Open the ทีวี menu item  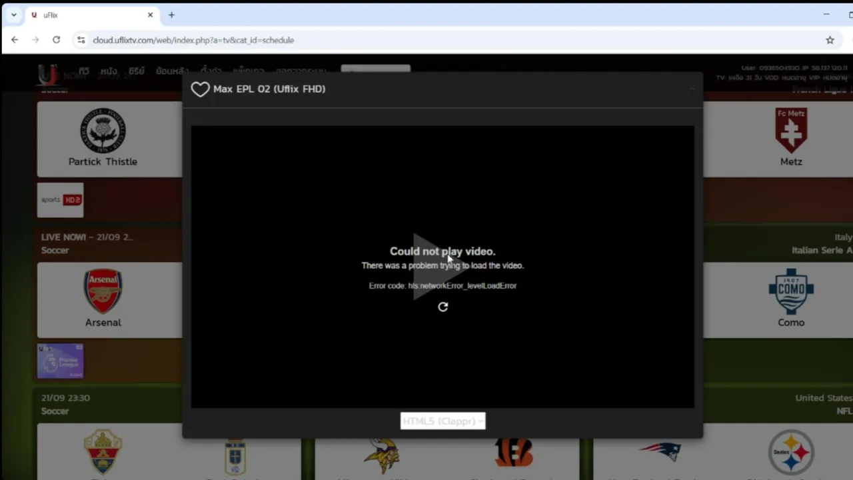tap(84, 71)
